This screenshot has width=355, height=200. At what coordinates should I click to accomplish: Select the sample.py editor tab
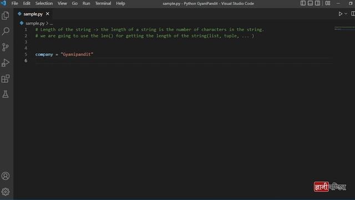click(x=33, y=14)
